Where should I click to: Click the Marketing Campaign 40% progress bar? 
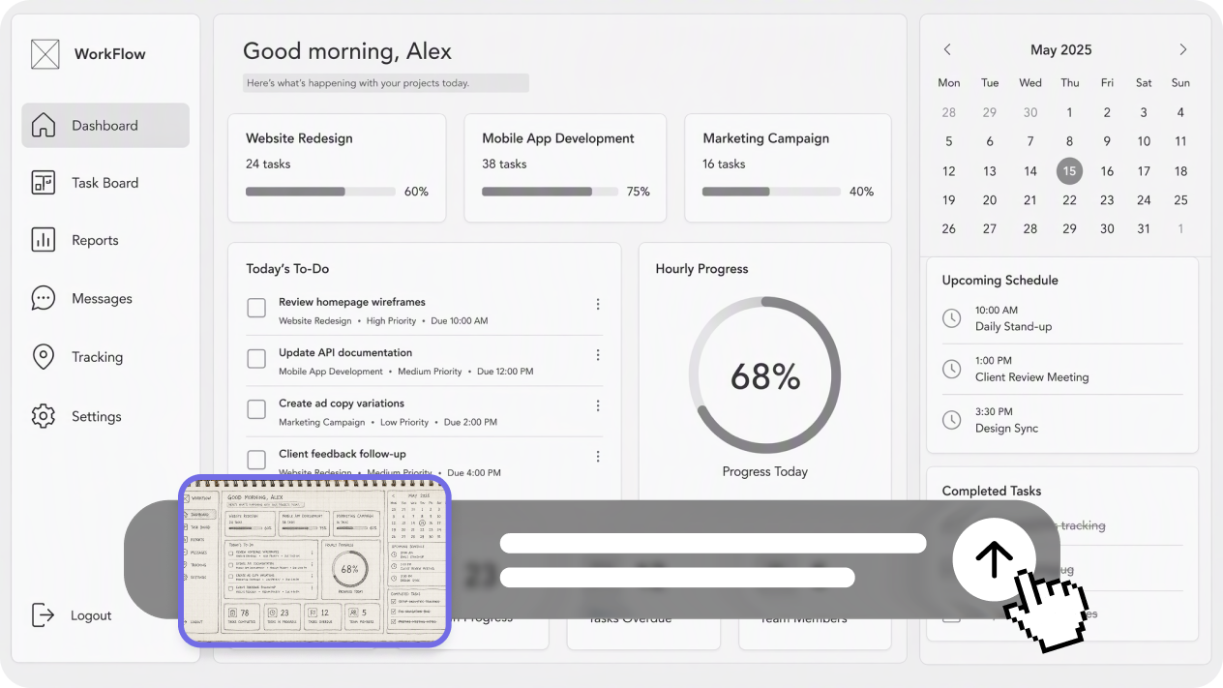pyautogui.click(x=772, y=192)
